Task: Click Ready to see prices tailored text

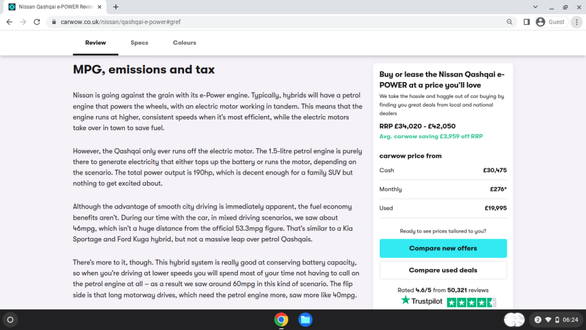Action: (443, 231)
